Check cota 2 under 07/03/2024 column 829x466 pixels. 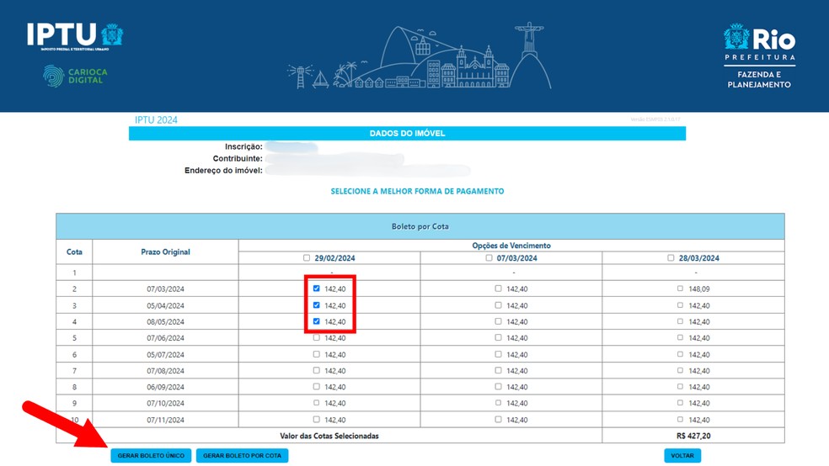coord(498,289)
